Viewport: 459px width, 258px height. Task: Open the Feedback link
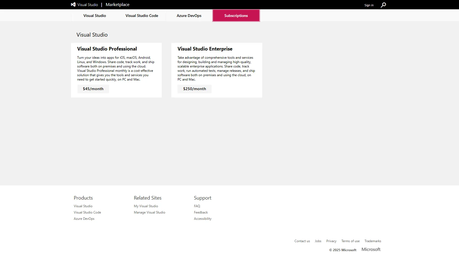[201, 212]
